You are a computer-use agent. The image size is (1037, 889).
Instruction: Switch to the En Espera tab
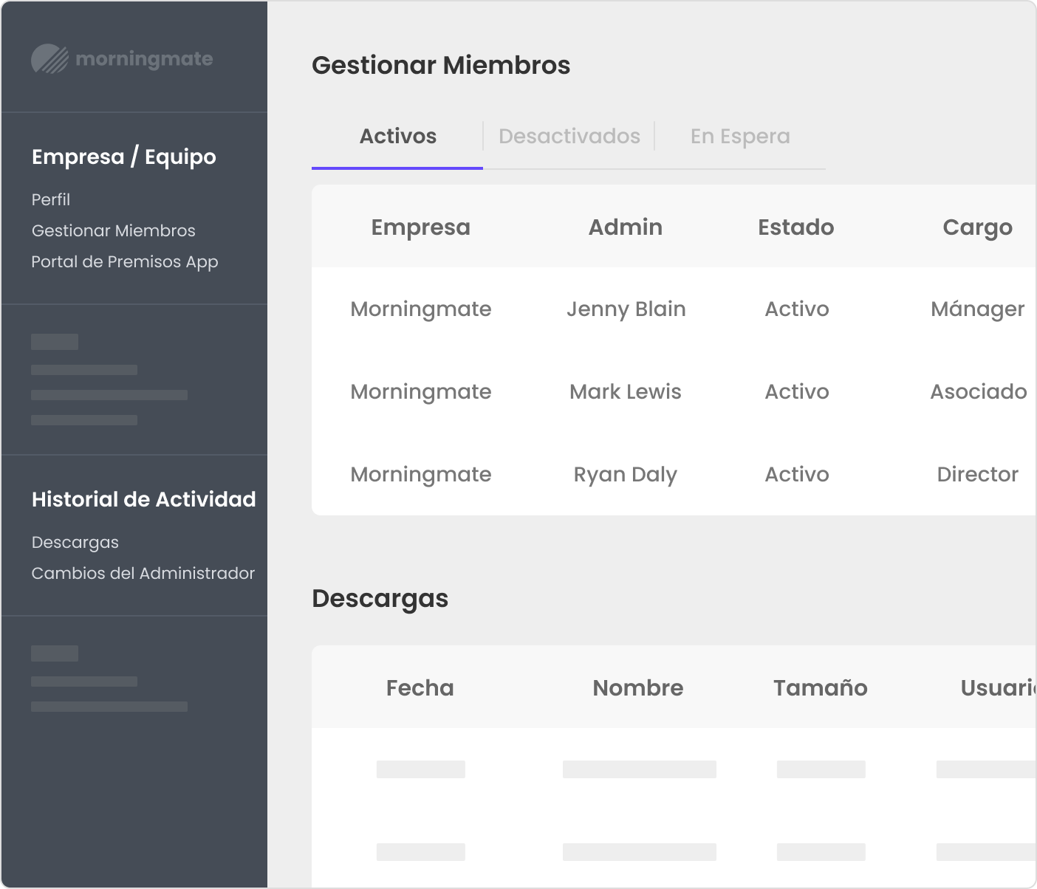(x=739, y=137)
